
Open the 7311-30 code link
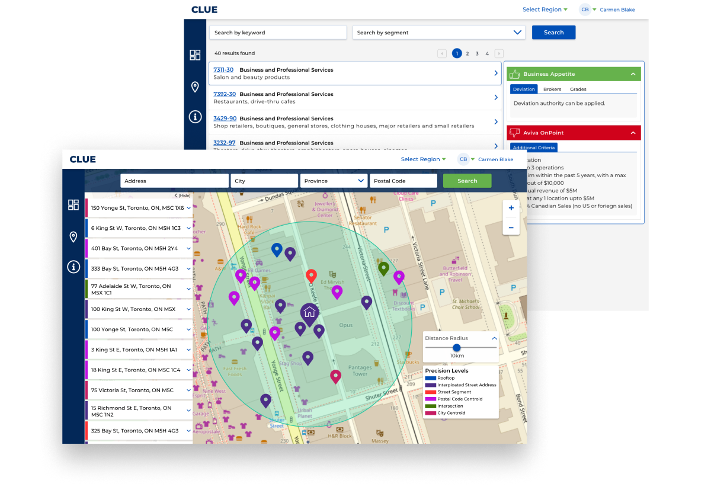click(224, 70)
